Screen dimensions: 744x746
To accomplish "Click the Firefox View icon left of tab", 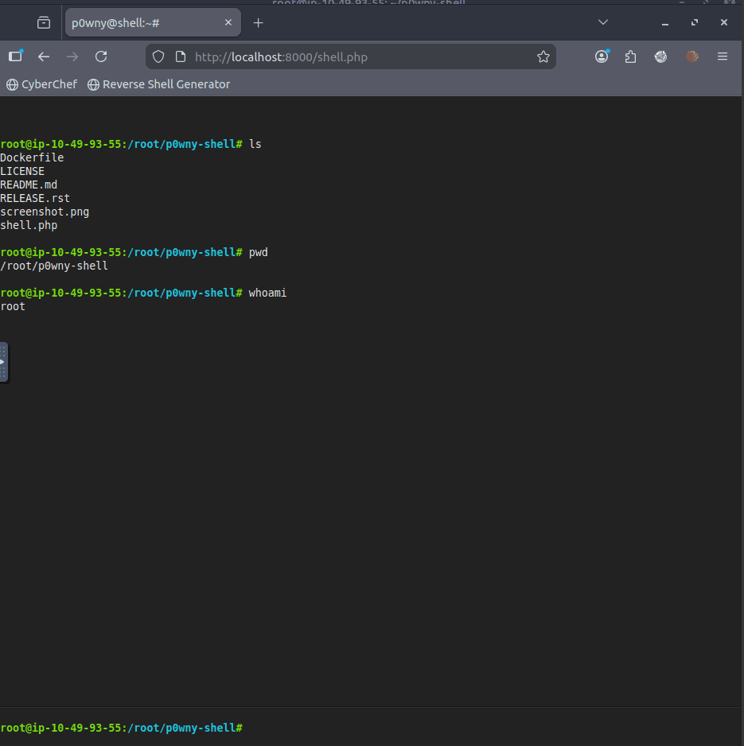I will (x=44, y=23).
